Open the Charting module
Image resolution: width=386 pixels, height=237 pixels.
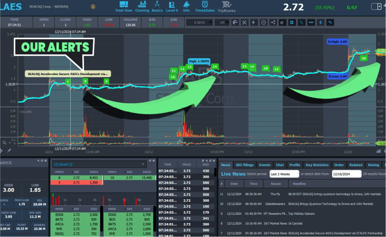142,7
